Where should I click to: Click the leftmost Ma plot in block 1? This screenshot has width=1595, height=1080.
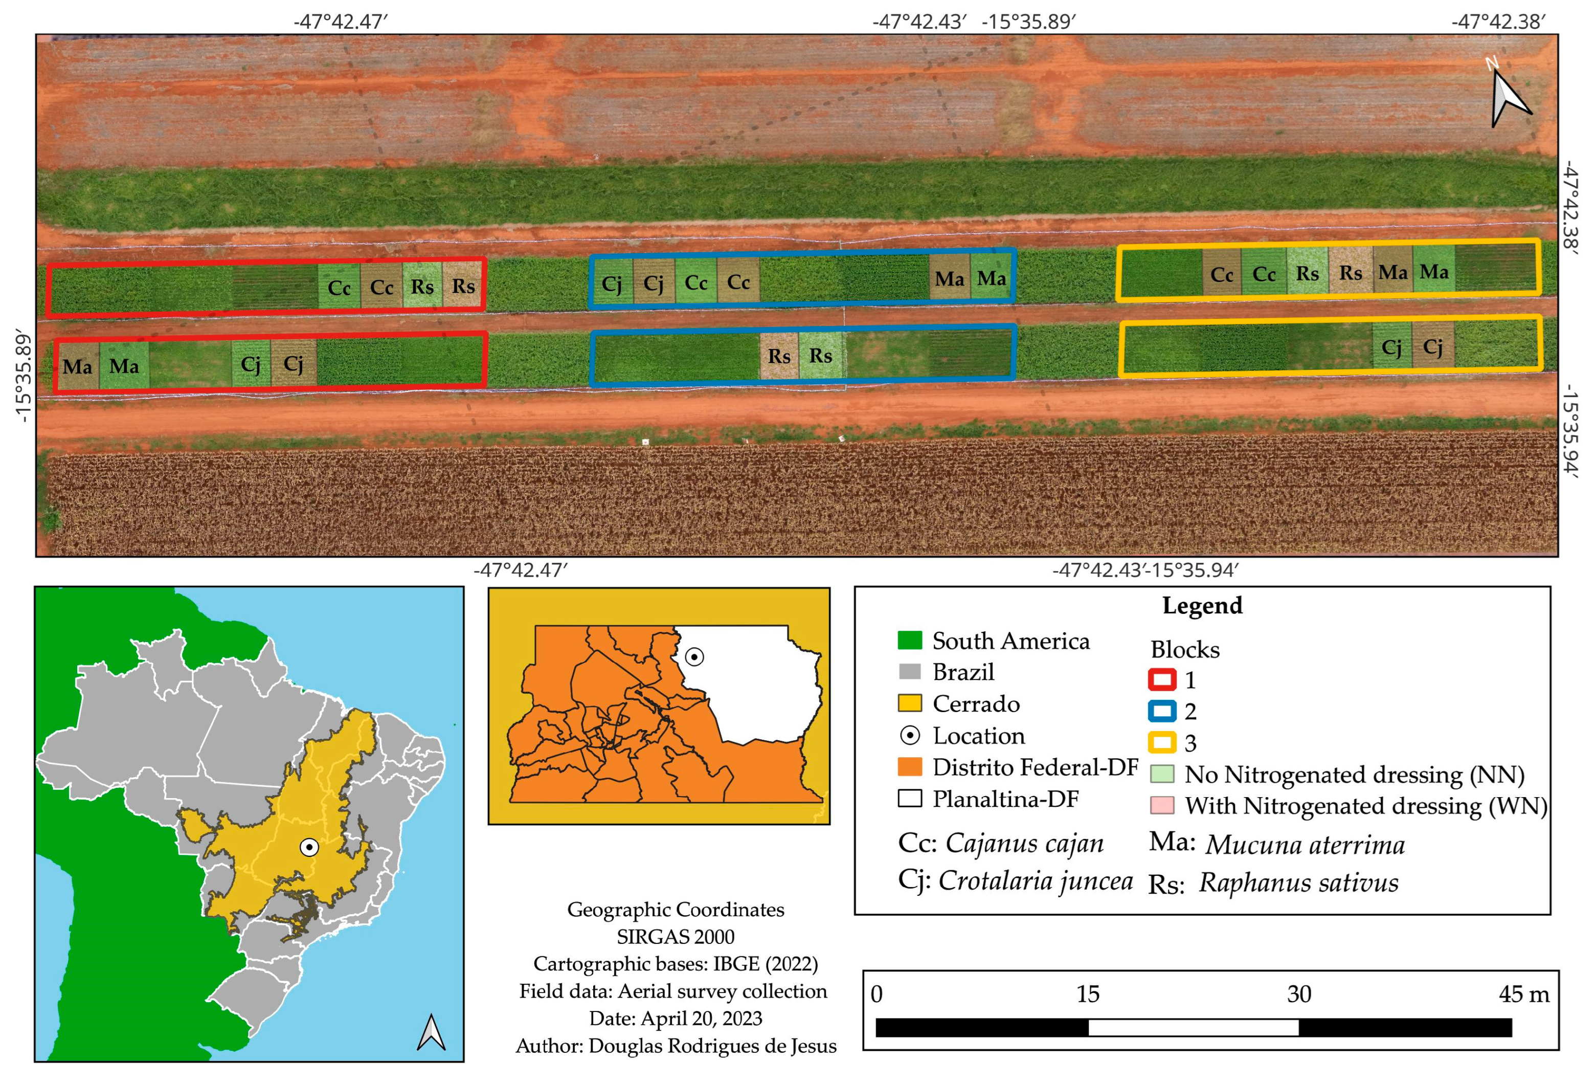tap(78, 367)
